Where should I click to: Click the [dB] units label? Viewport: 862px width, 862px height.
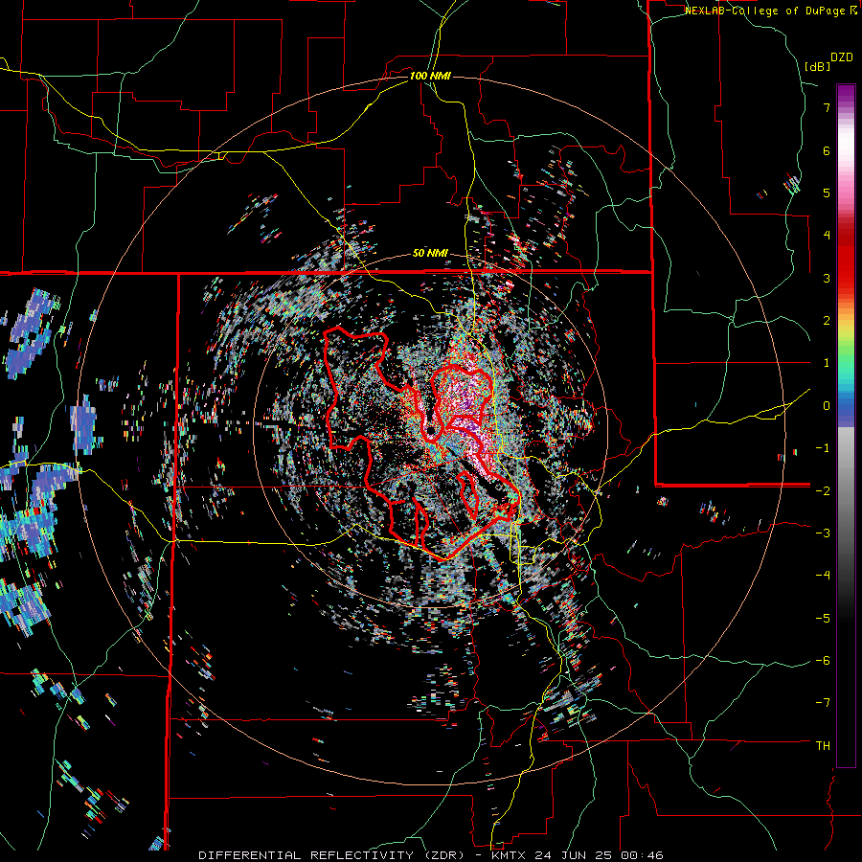(817, 66)
